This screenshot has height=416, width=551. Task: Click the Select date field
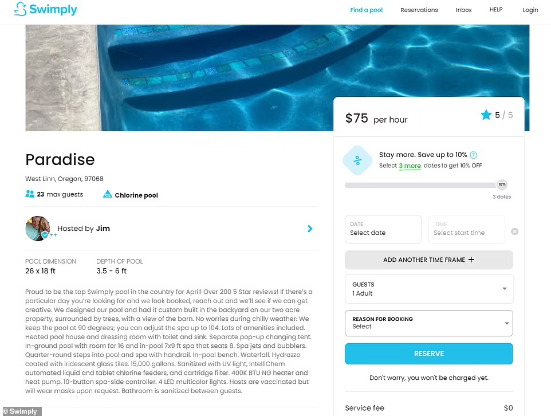point(383,229)
